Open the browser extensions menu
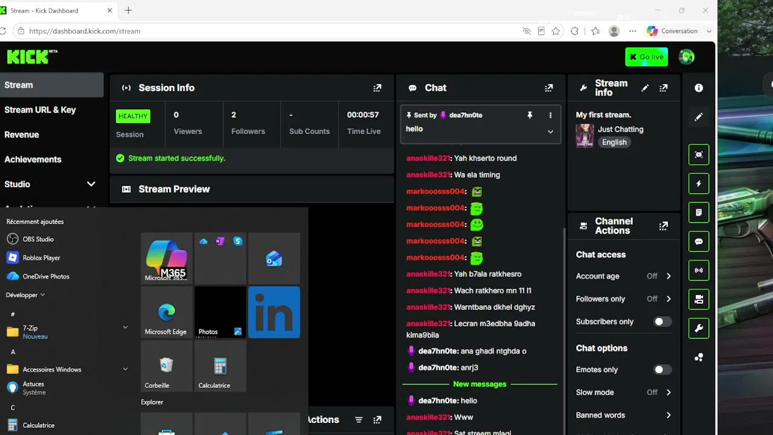The width and height of the screenshot is (773, 435). (575, 31)
